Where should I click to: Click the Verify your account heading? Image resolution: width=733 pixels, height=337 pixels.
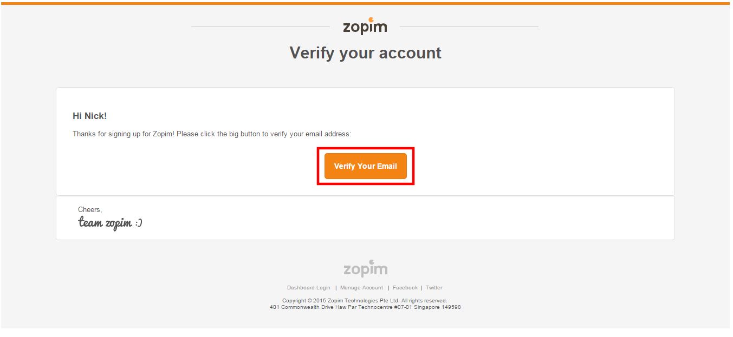(x=365, y=53)
